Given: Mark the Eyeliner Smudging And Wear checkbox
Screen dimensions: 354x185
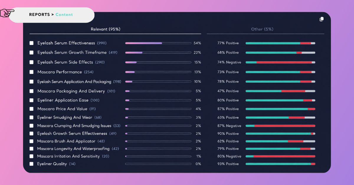Looking at the screenshot, I should pos(32,117).
